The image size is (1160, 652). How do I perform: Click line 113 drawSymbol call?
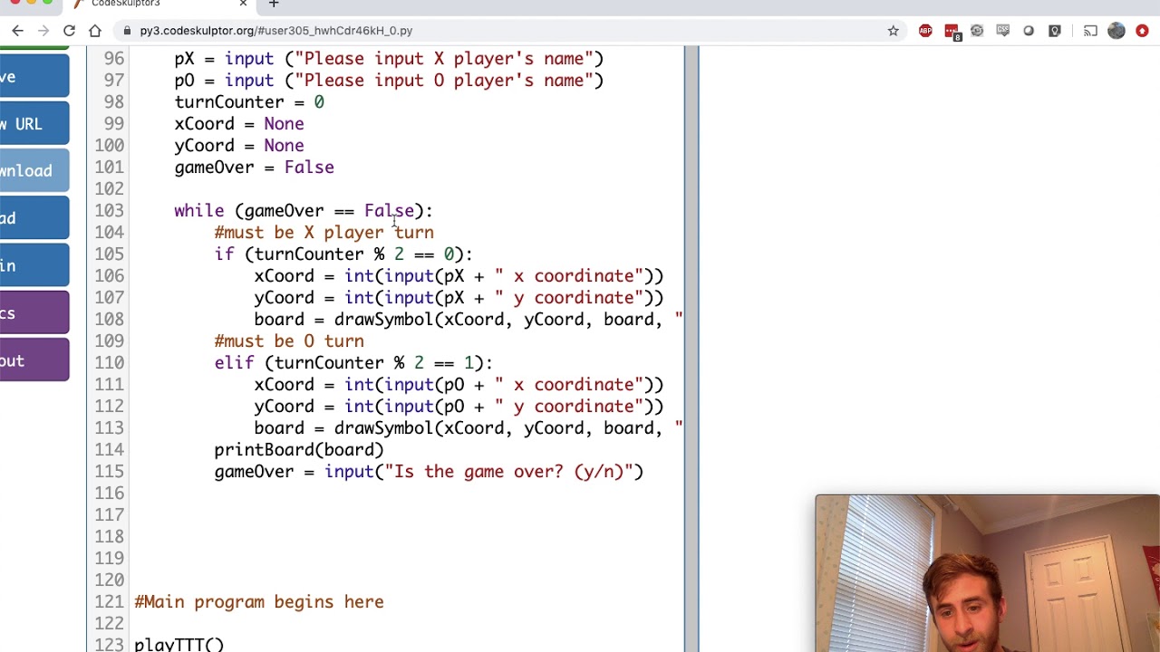coord(469,428)
